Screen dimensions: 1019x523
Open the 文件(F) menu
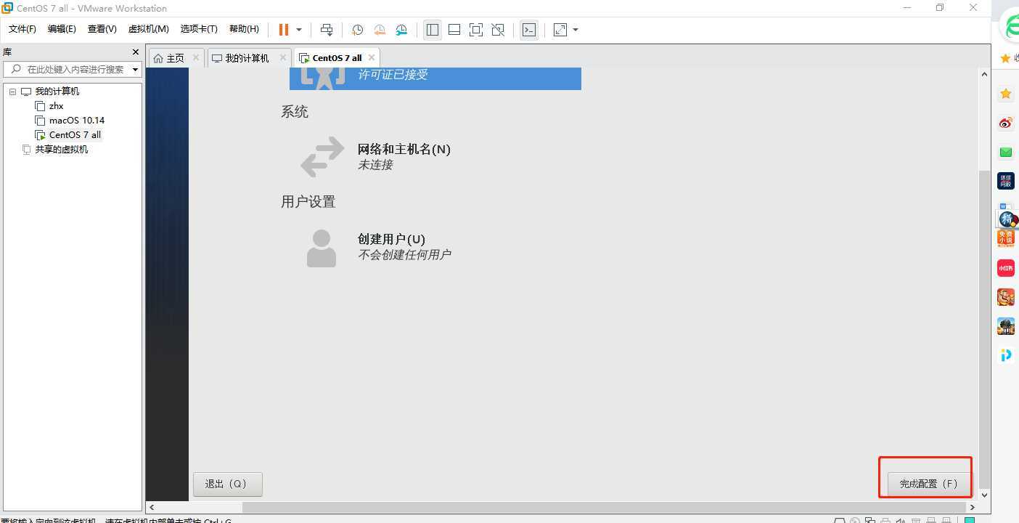pos(22,29)
